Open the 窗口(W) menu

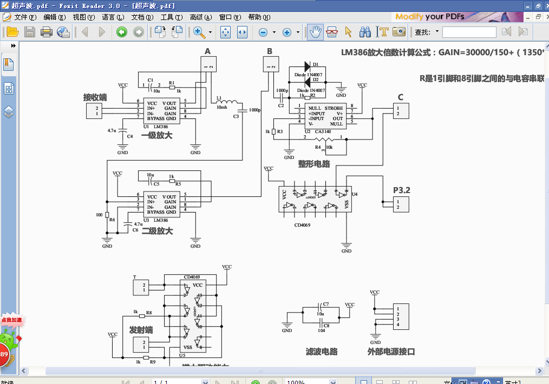point(230,17)
